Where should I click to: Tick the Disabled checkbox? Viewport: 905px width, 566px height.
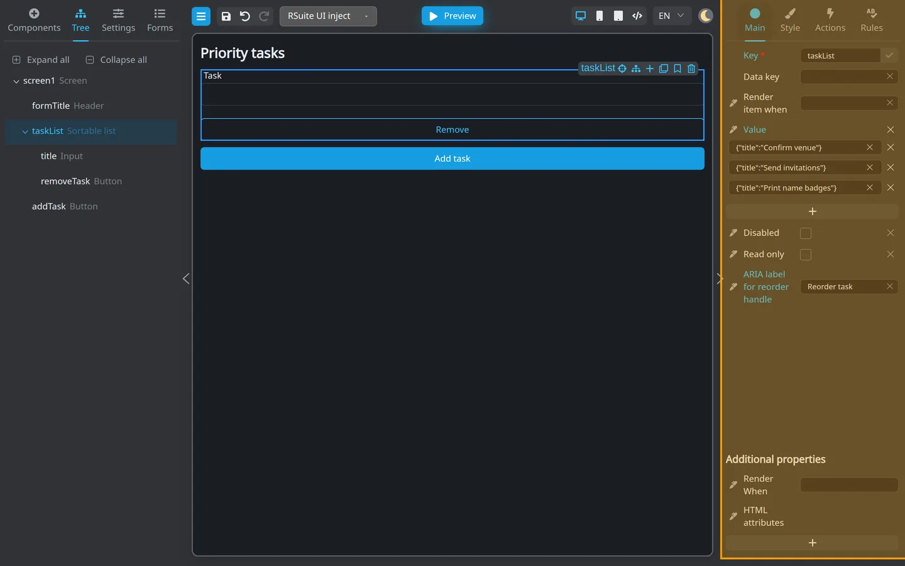tap(806, 233)
